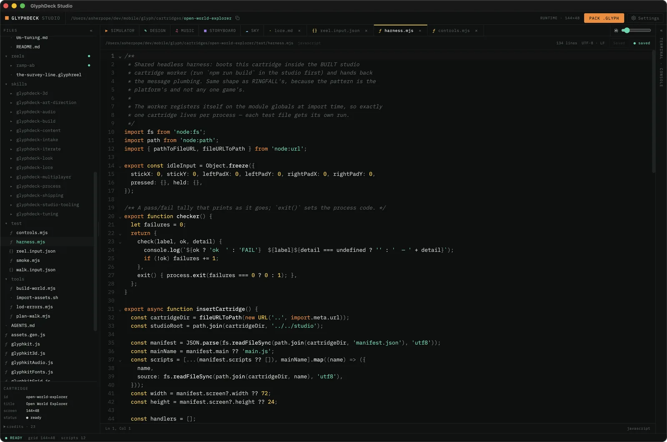Collapse the tools folder
The height and width of the screenshot is (442, 667).
click(6, 279)
